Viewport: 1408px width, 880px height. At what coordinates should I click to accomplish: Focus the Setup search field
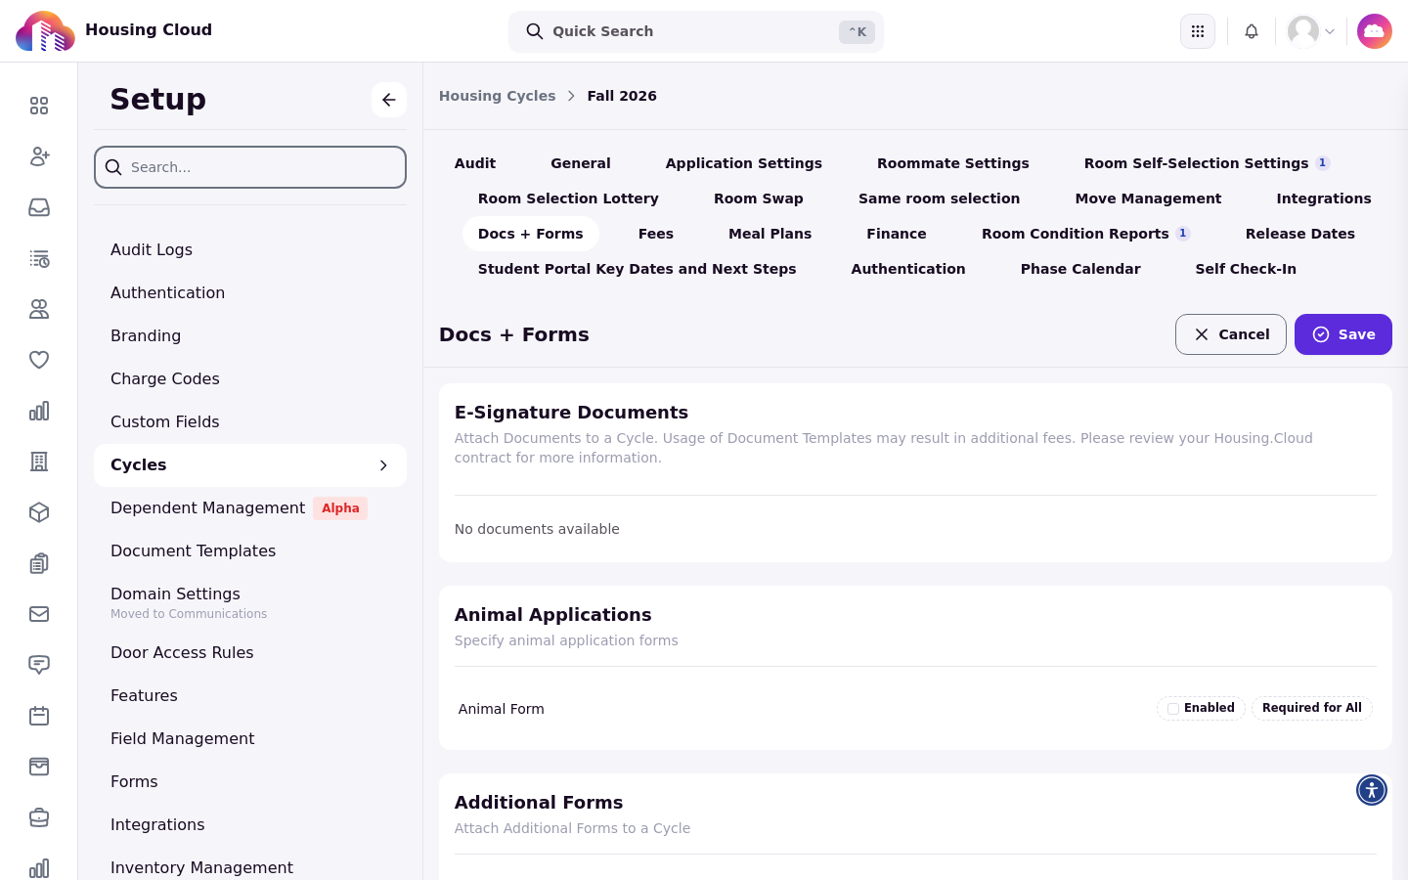[x=250, y=167]
